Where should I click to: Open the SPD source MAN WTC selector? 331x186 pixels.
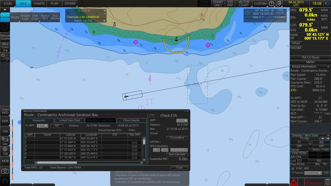coord(324,17)
